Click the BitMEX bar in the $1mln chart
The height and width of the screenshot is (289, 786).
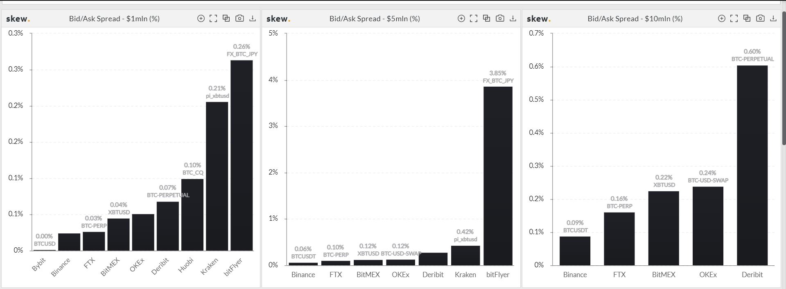coord(118,234)
